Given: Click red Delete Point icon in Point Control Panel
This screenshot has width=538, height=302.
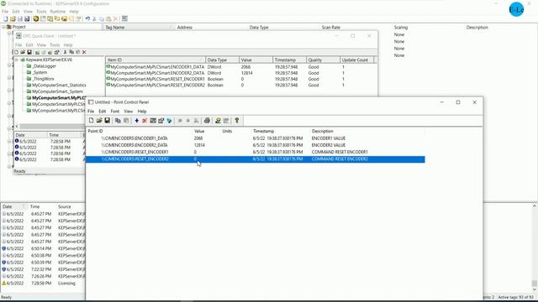Looking at the screenshot, I should (x=145, y=121).
